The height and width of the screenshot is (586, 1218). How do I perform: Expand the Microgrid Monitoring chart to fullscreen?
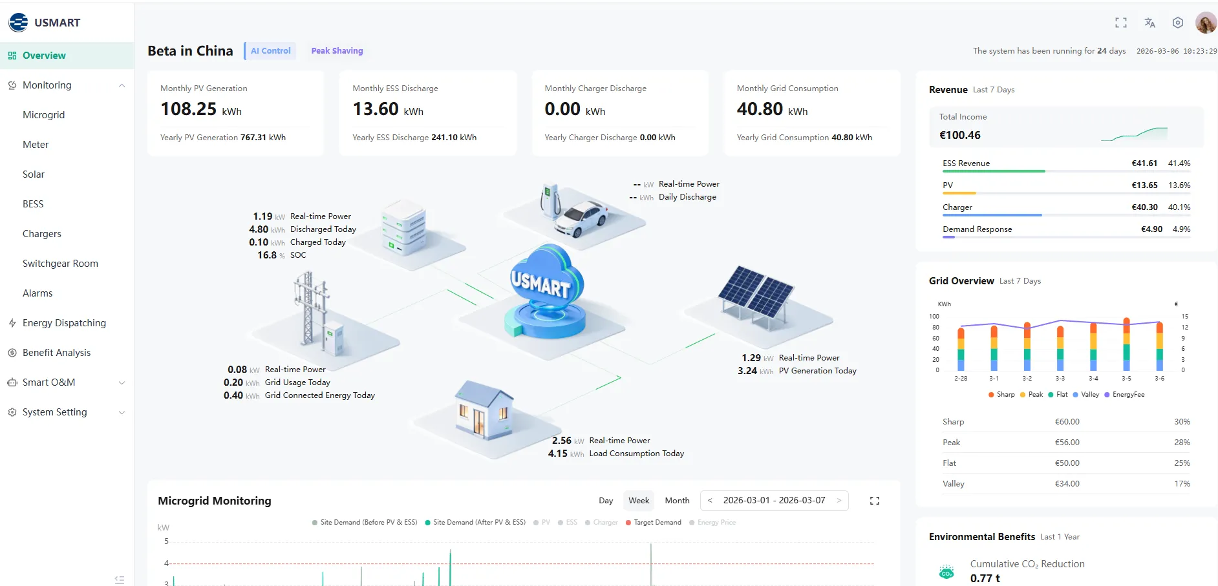875,500
